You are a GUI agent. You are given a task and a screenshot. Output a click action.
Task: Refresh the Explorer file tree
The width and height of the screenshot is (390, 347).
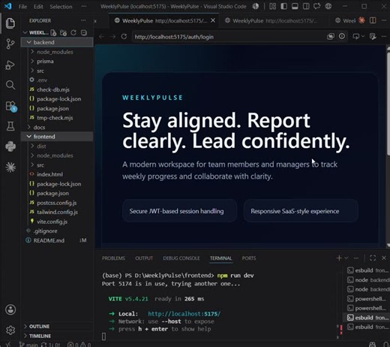(x=73, y=32)
